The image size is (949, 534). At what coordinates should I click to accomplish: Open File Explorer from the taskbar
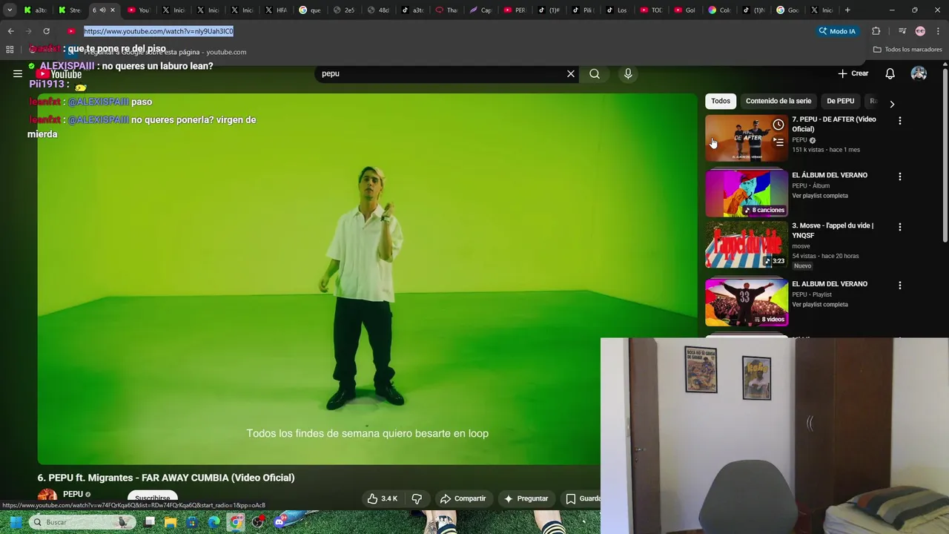point(171,522)
